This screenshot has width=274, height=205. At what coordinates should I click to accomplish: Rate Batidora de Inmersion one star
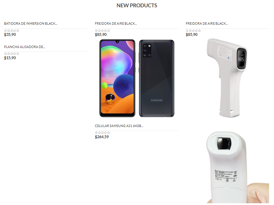6,31
